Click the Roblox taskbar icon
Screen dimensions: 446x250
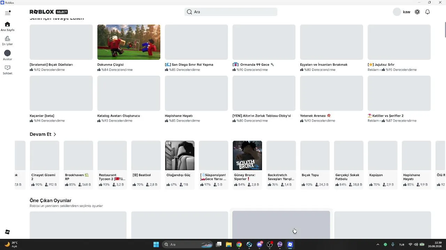[x=290, y=244]
